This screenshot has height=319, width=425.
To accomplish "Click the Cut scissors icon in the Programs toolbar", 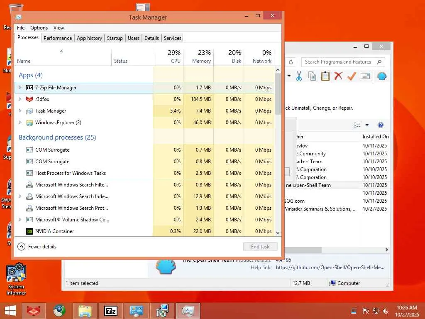I will pos(299,76).
